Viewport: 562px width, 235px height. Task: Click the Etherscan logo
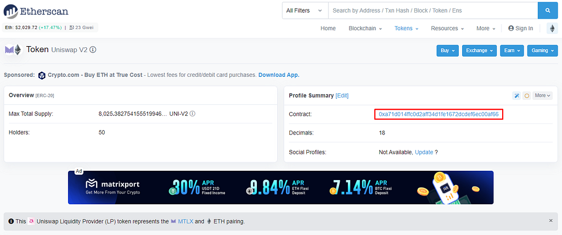36,12
